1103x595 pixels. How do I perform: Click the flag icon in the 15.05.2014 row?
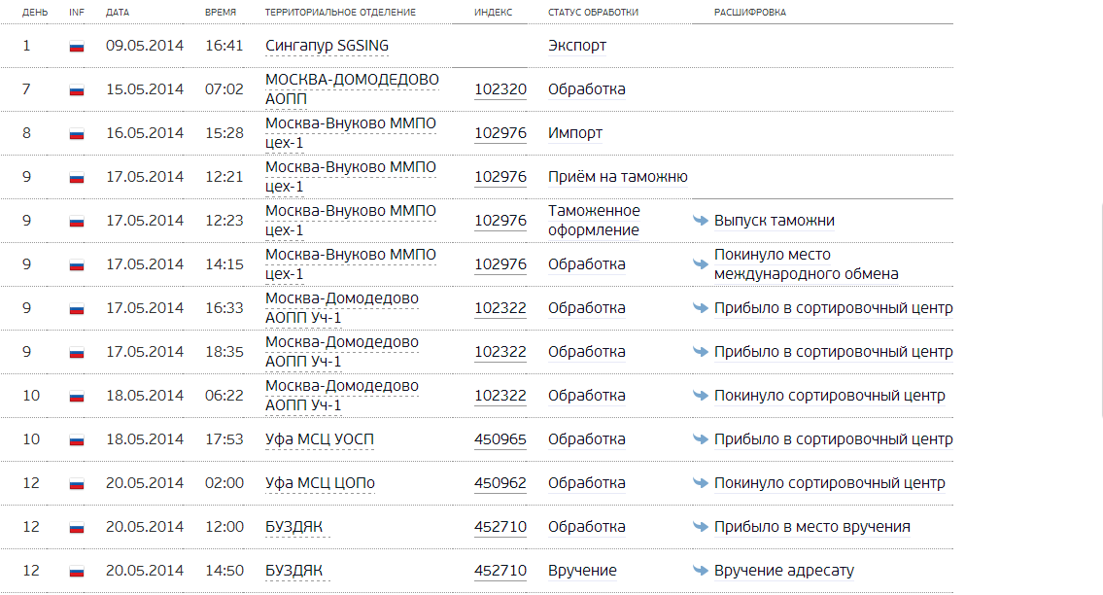coord(77,90)
